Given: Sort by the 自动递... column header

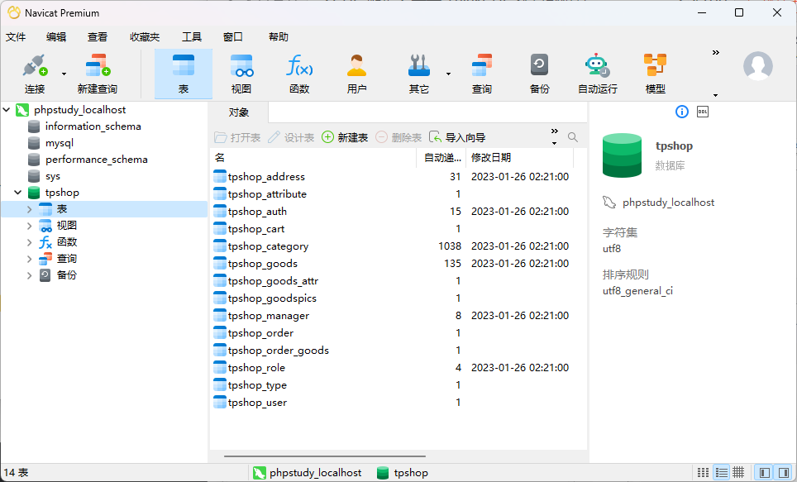Looking at the screenshot, I should tap(441, 158).
